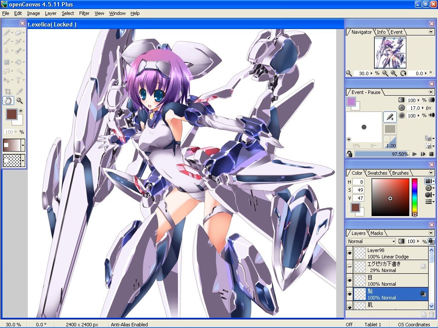Switch to the Masks tab
The width and height of the screenshot is (438, 328).
tap(376, 233)
